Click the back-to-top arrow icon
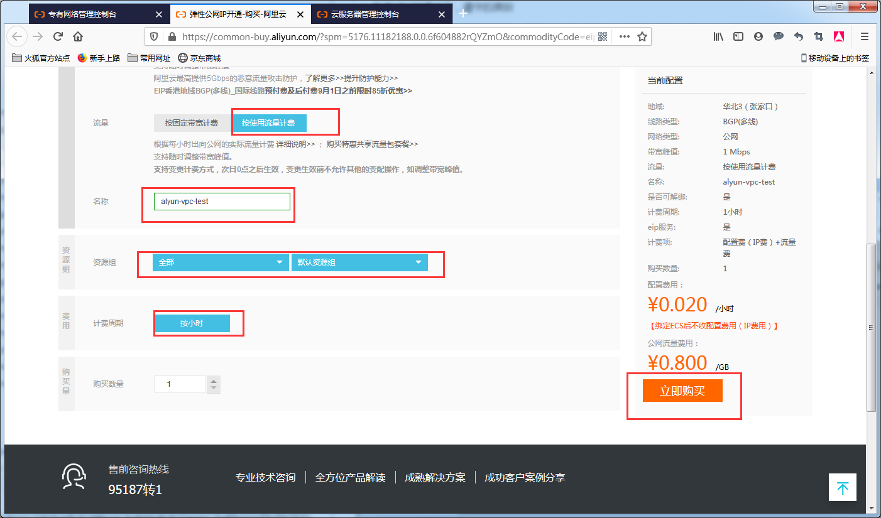Image resolution: width=881 pixels, height=518 pixels. pos(843,487)
